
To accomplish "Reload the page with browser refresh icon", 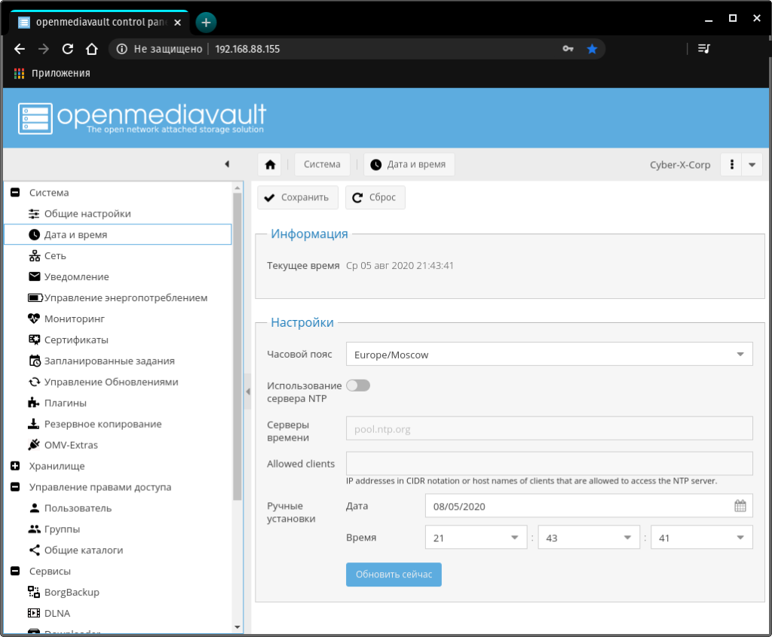I will (67, 49).
